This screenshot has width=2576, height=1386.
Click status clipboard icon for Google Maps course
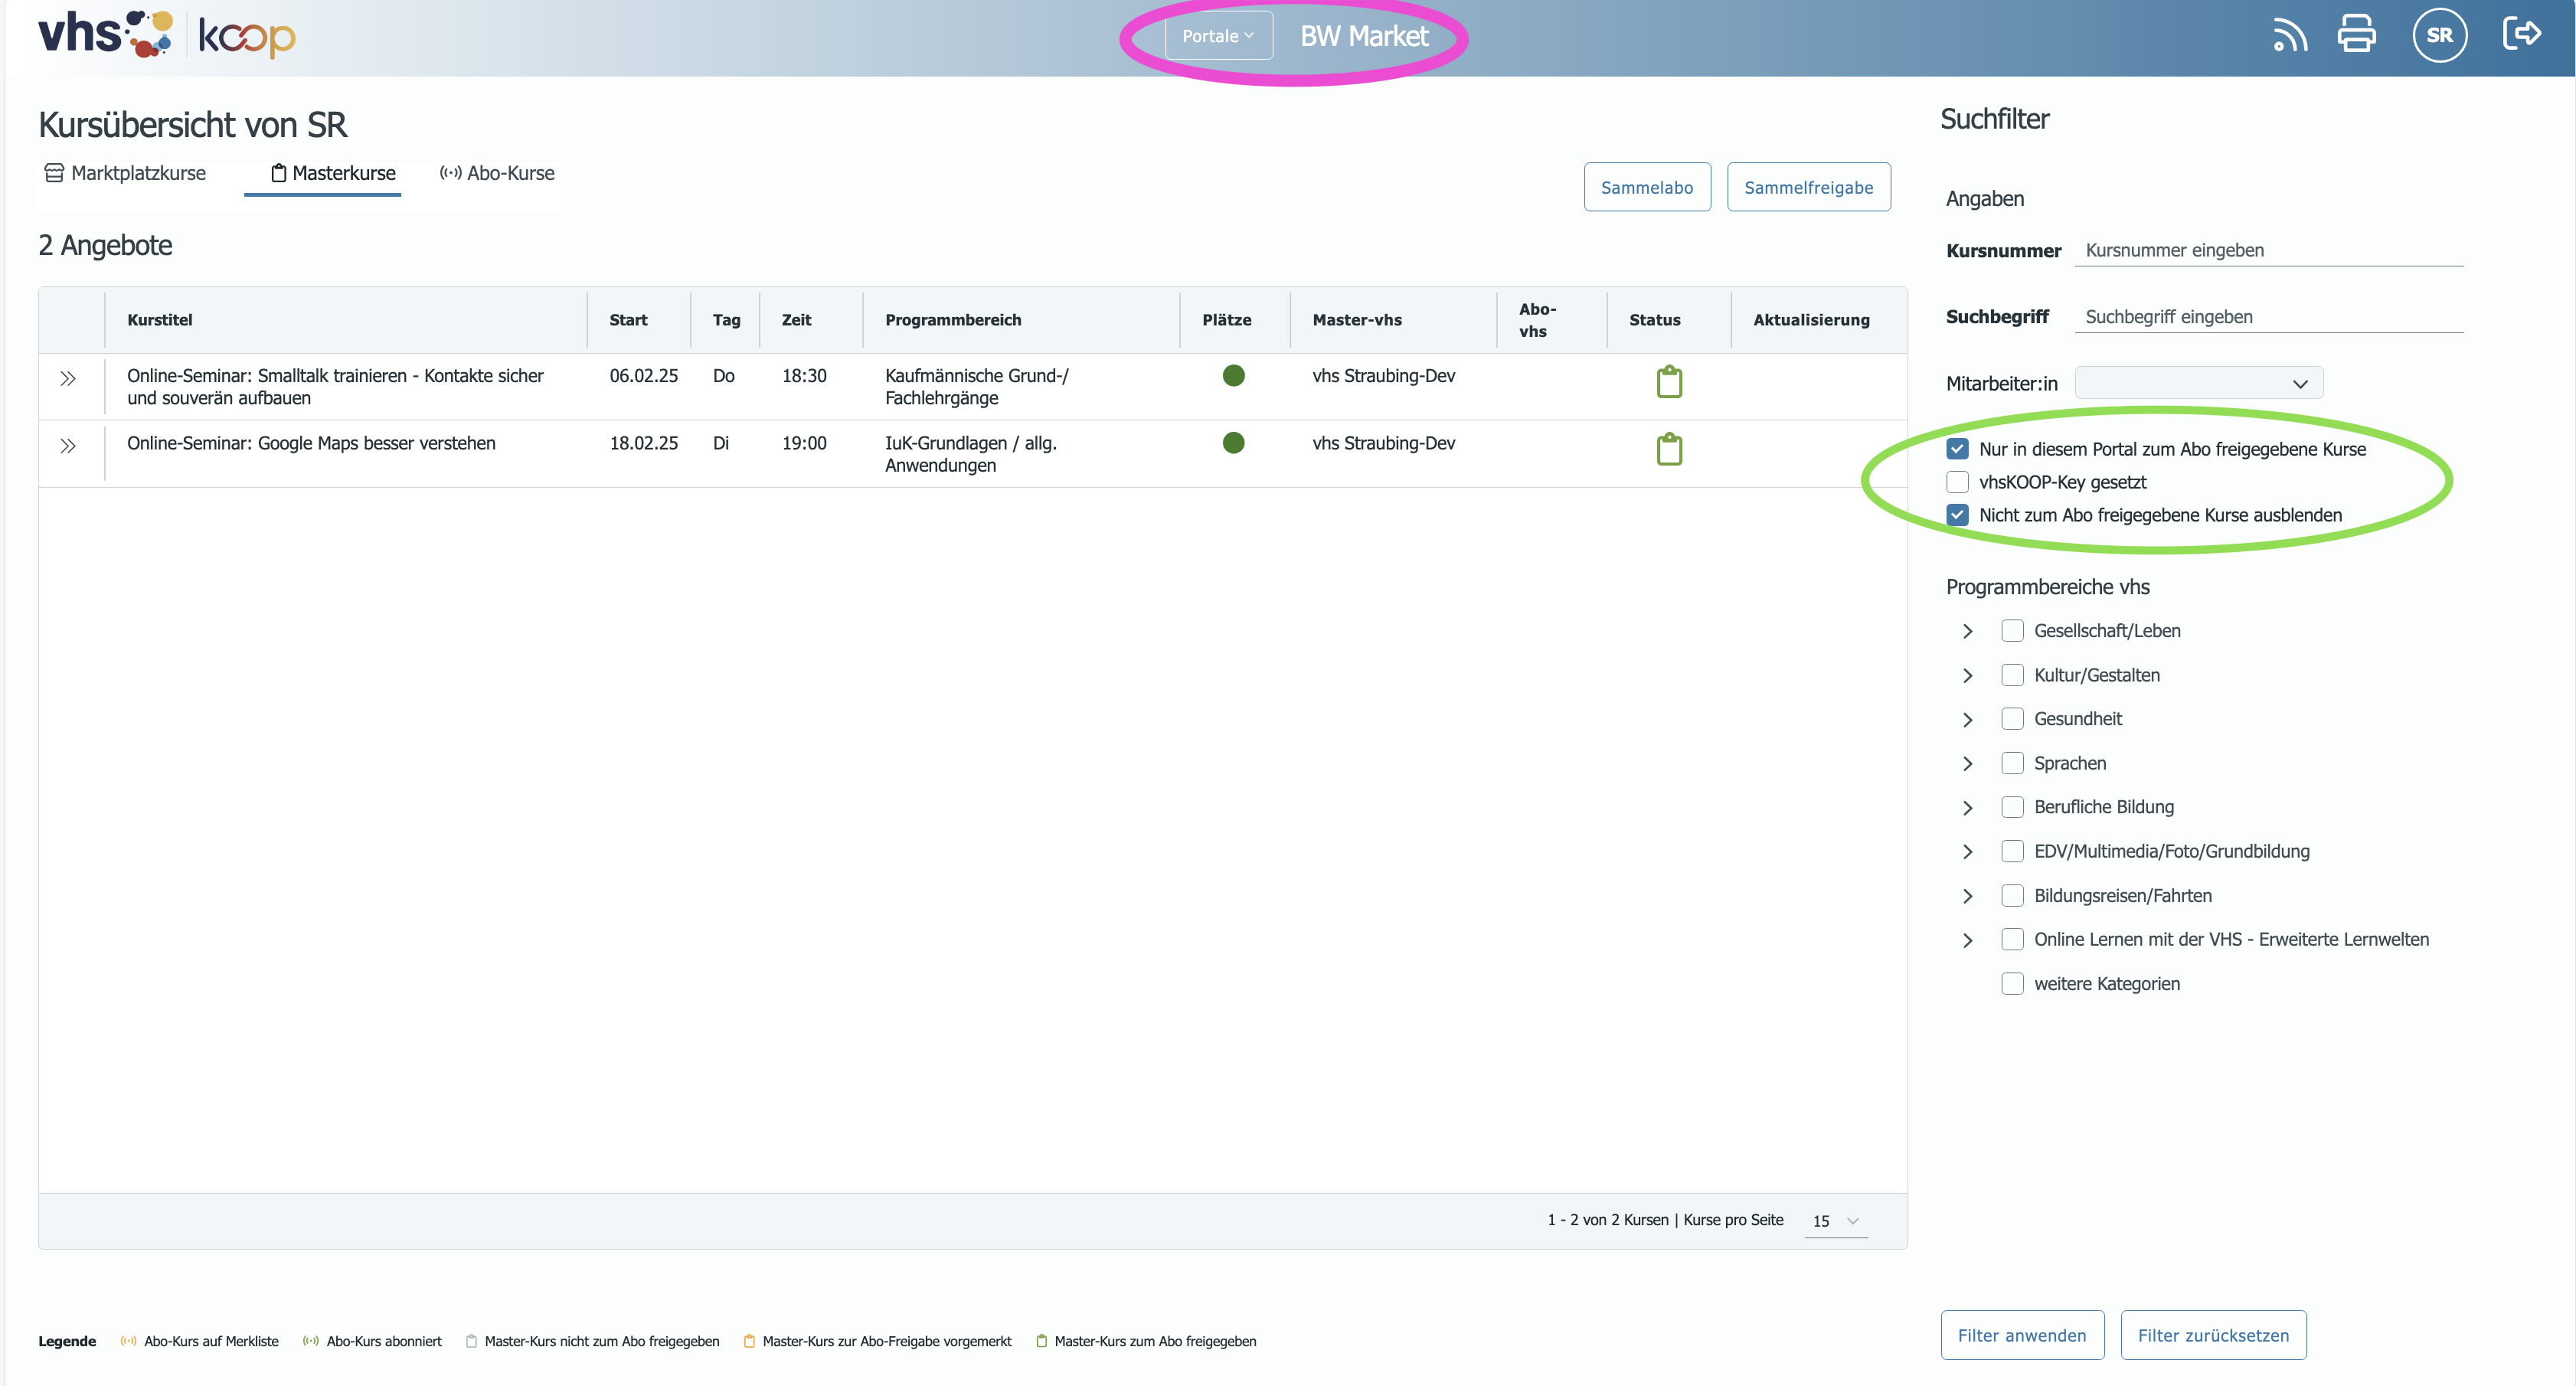click(1669, 449)
